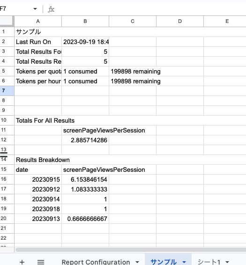This screenshot has width=246, height=265.
Task: Open サンプル tab dropdown arrow
Action: 184,262
